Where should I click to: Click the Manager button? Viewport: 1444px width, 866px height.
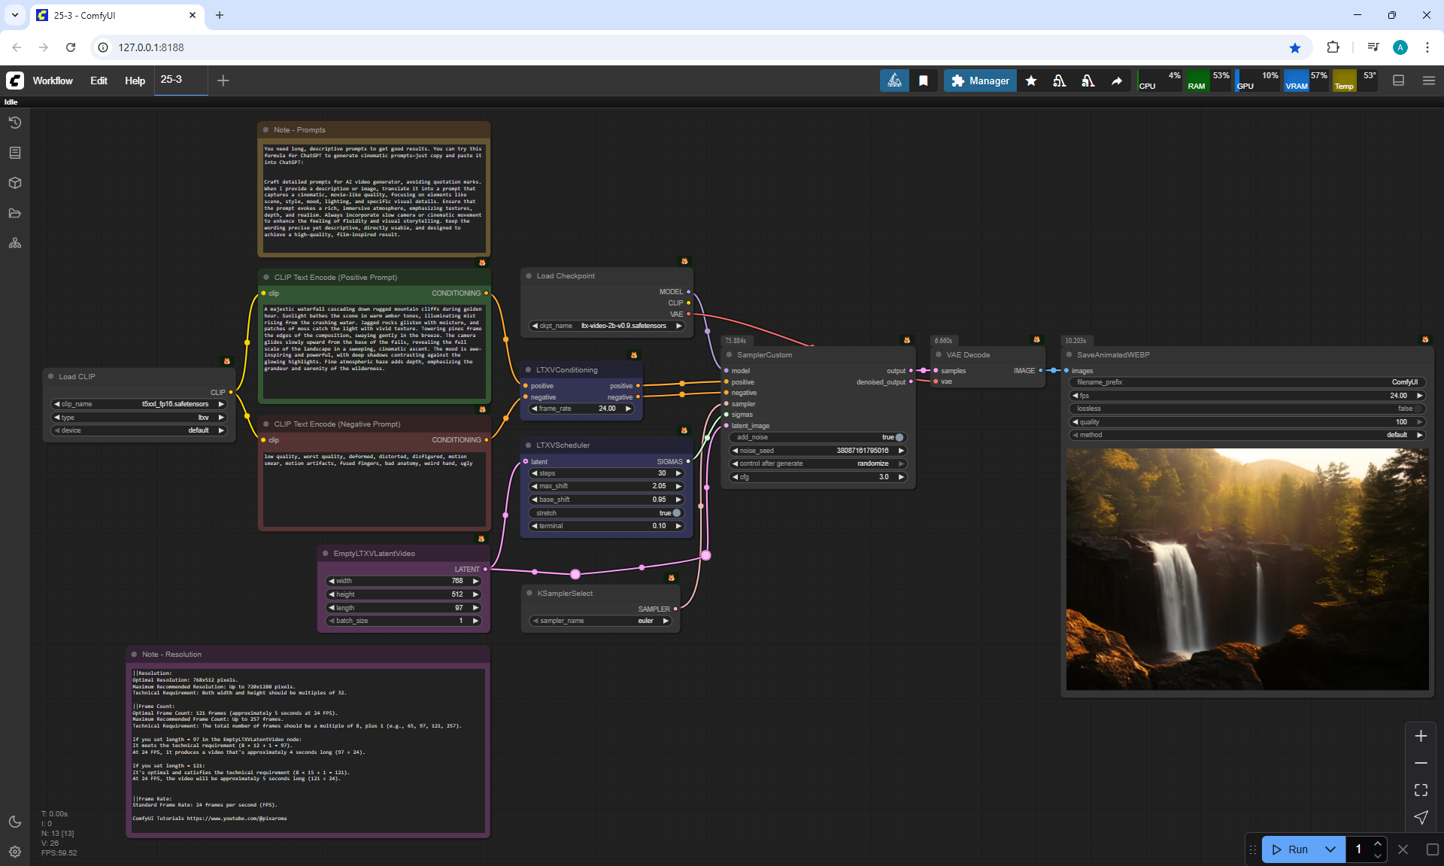[x=980, y=81]
